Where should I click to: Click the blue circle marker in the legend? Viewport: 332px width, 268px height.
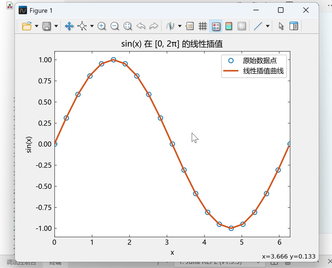(231, 61)
